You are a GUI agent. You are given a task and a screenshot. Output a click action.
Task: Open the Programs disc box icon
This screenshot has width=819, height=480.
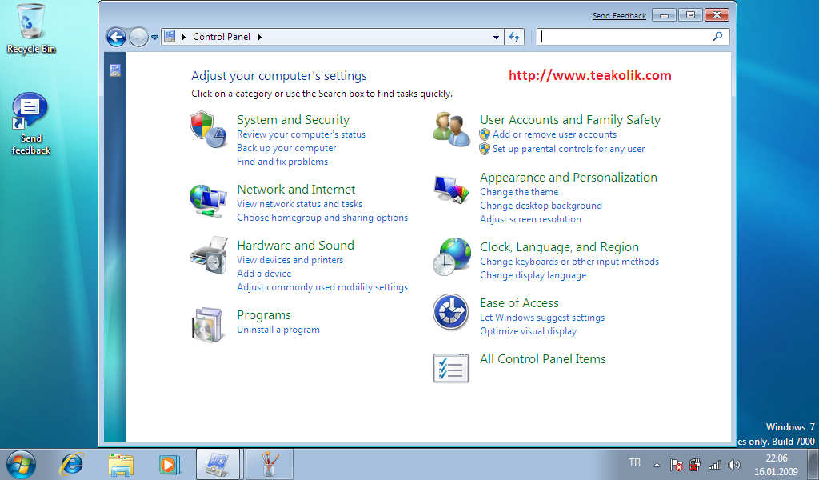(207, 325)
